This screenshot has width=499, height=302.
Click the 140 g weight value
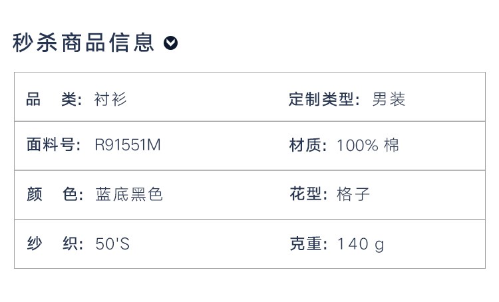(x=361, y=244)
